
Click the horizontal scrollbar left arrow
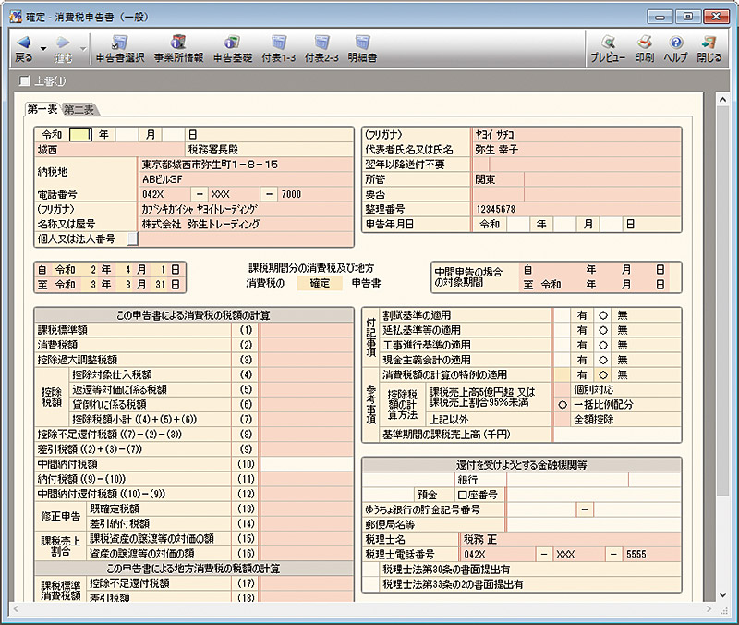(x=16, y=609)
